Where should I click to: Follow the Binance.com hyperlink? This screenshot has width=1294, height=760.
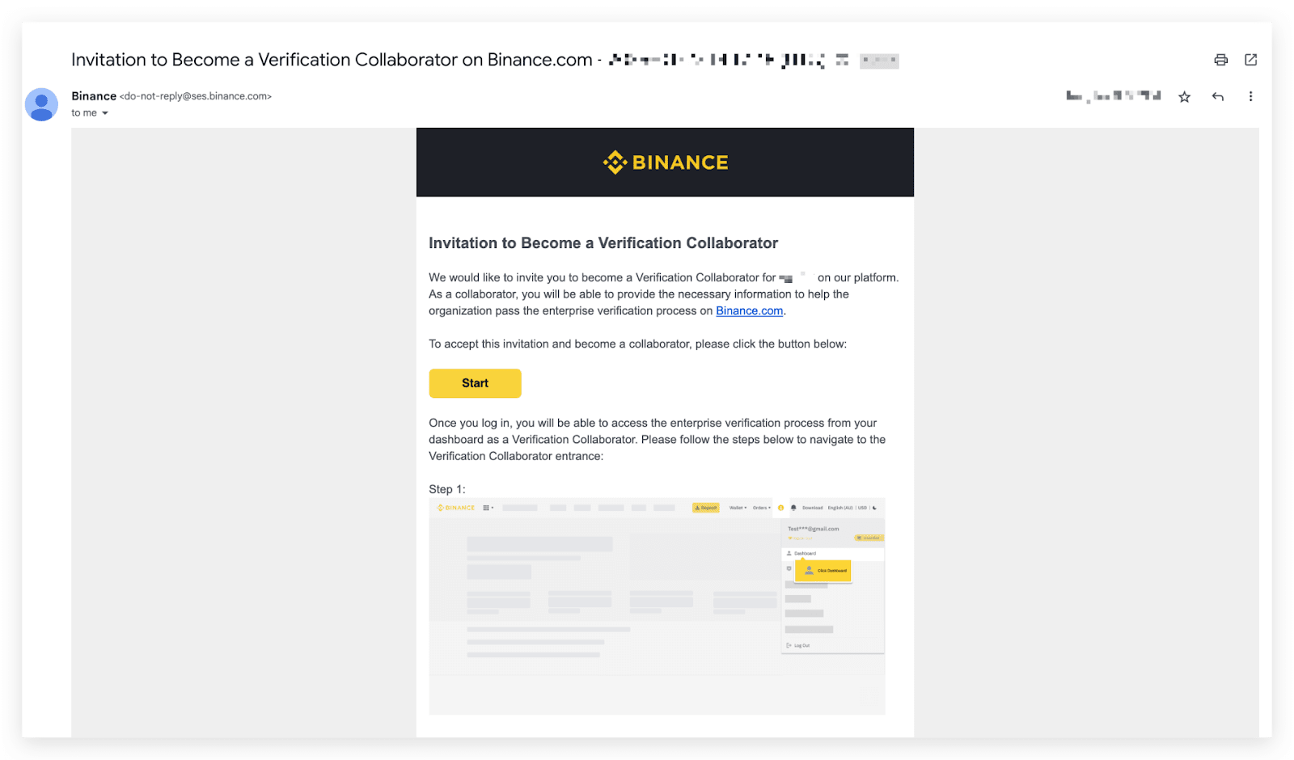click(x=749, y=311)
